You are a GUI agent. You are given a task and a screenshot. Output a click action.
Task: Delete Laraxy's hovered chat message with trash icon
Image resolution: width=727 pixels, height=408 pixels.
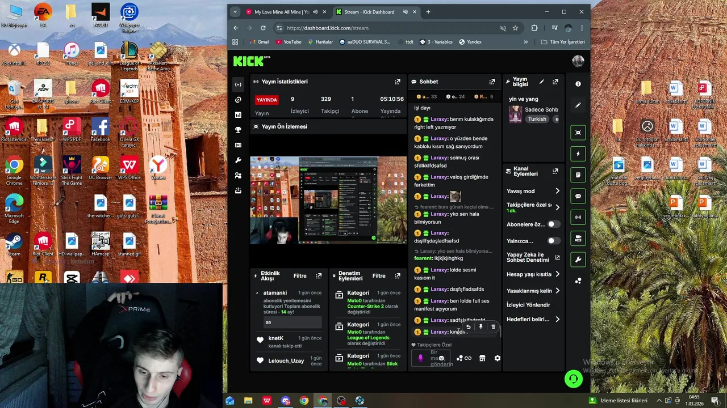[x=493, y=327]
